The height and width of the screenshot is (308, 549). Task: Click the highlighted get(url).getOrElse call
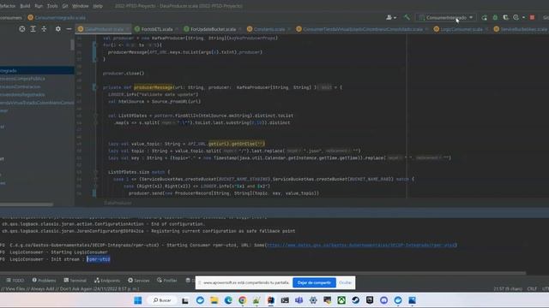coord(237,144)
